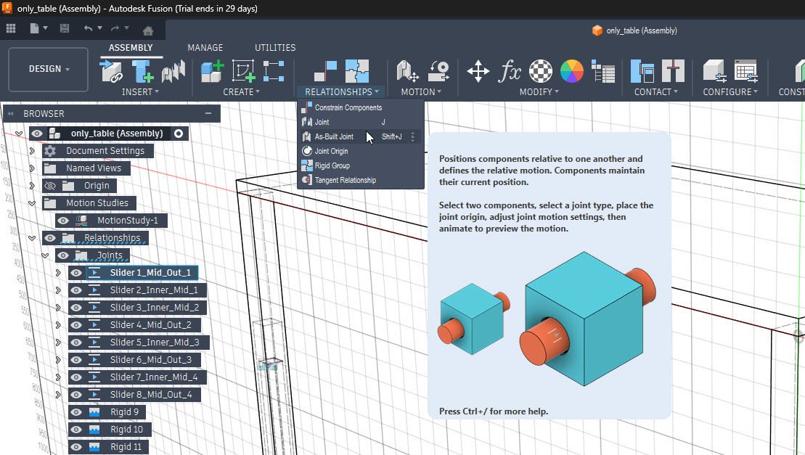Click the Free Move icon in Modify section

[477, 72]
